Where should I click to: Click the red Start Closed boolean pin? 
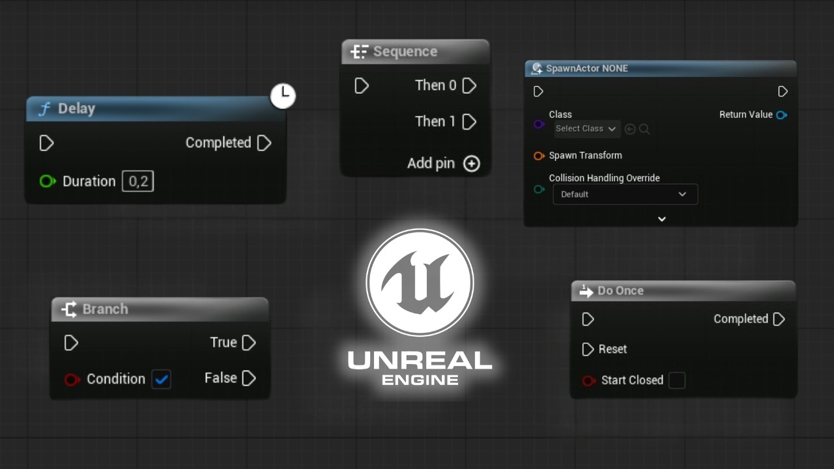point(588,380)
